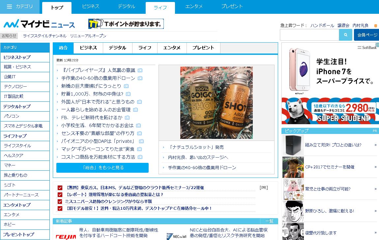
Task: Switch to the エンタメ content tab
Action: pyautogui.click(x=172, y=48)
